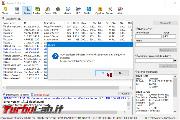The image size is (180, 120).
Task: Click the Astra-1 server row icon
Action: (x=4, y=30)
